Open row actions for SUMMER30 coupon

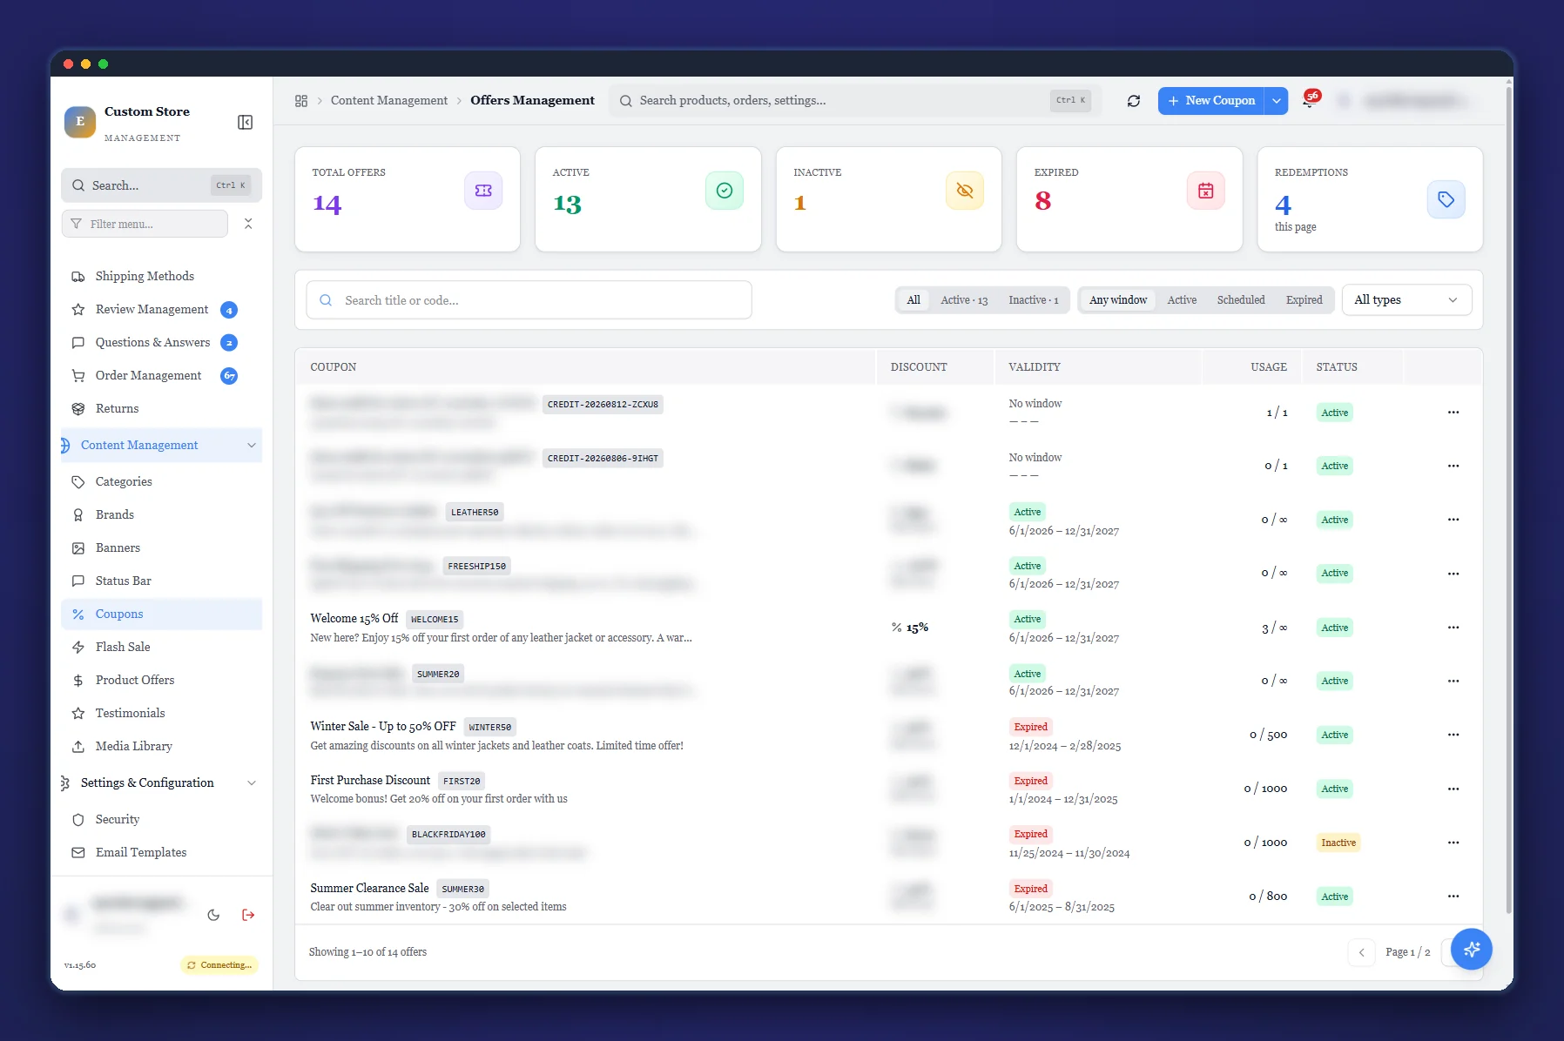coord(1453,897)
